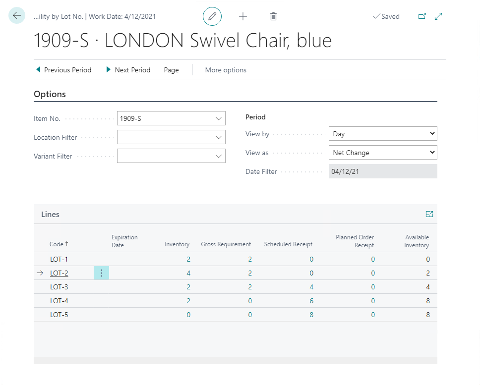Click the Gross Requirement column header
Screen dimensions: 480x385
coord(226,244)
